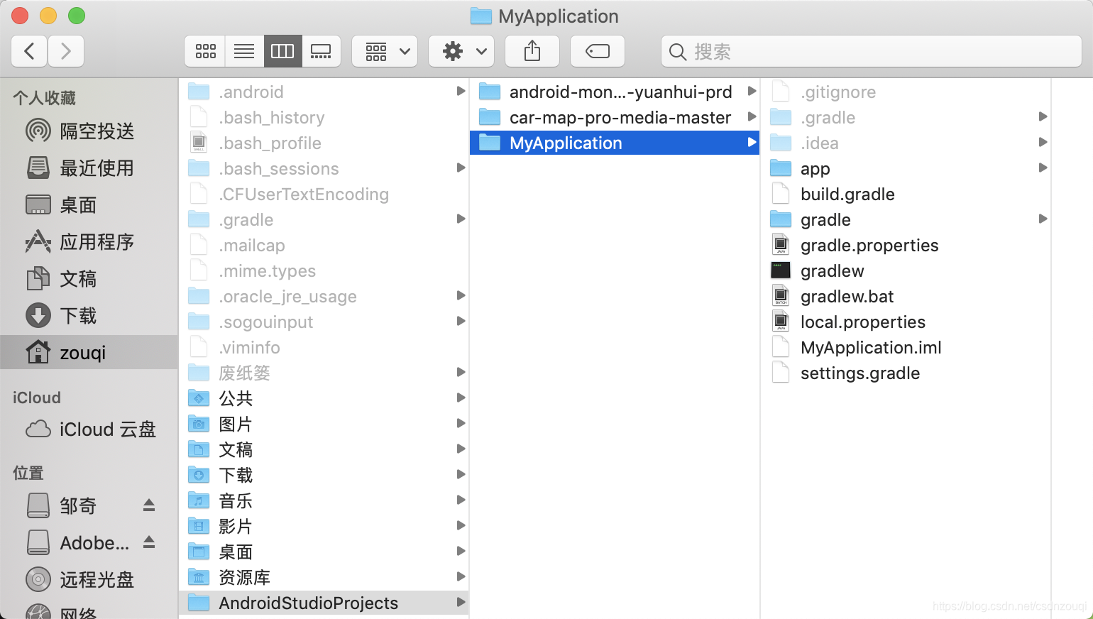Select the .bash_history file
1093x619 pixels.
point(324,117)
